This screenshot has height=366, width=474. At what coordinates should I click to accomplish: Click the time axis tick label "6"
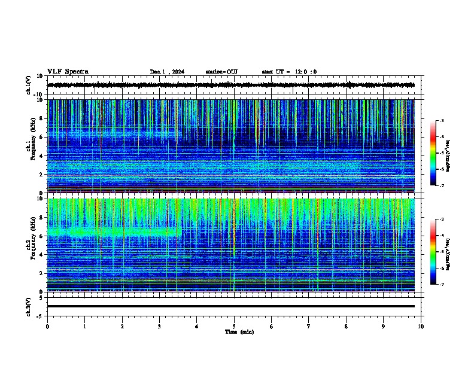(x=272, y=327)
